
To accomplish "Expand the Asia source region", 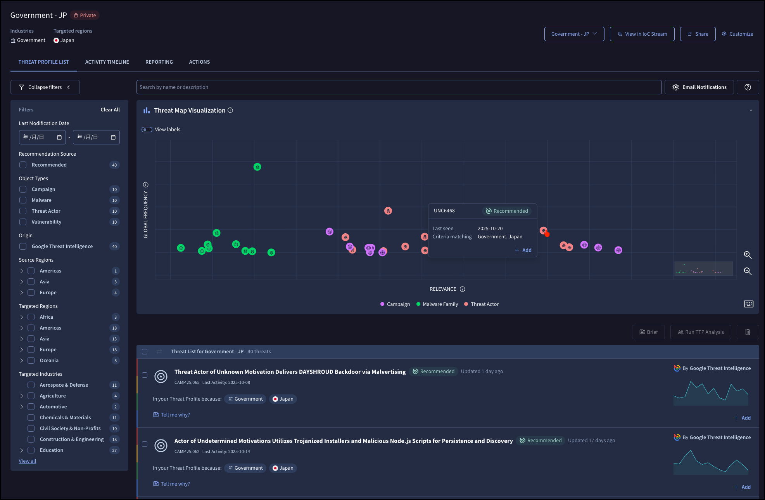I will (22, 282).
